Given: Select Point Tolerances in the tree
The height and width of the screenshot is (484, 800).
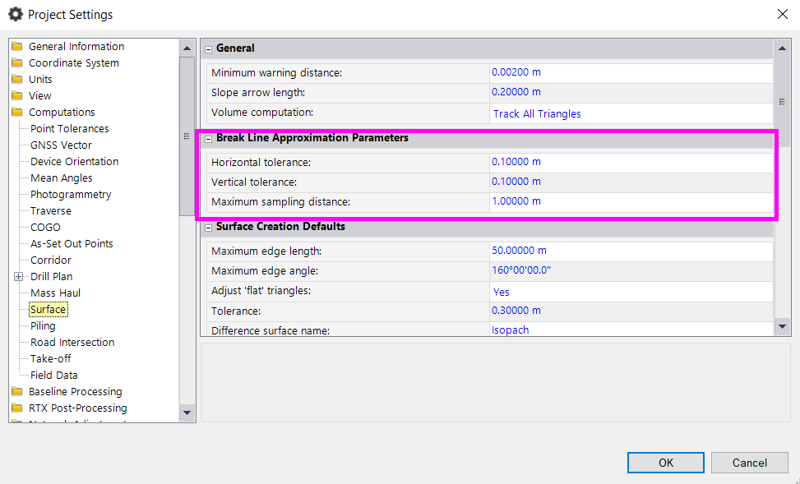Looking at the screenshot, I should (x=69, y=129).
